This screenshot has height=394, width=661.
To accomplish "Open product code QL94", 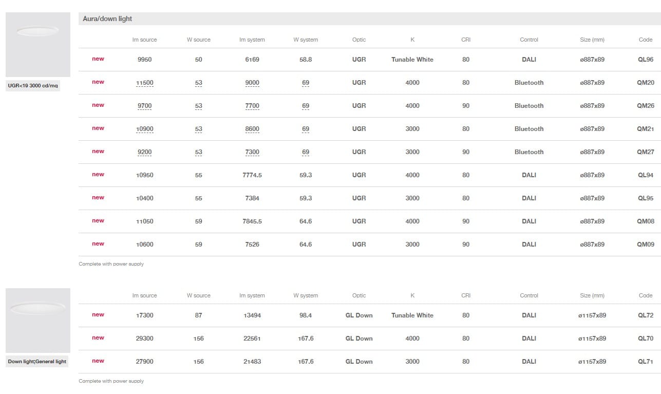I will pos(645,175).
